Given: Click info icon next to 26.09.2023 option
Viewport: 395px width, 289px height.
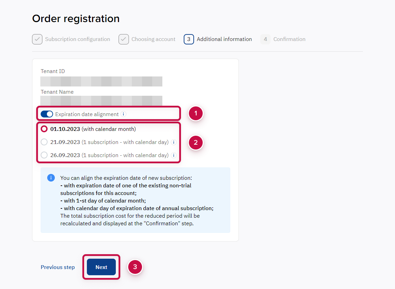Looking at the screenshot, I should (x=174, y=155).
